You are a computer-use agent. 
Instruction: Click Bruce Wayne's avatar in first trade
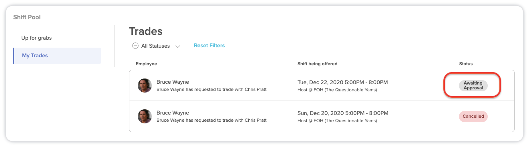coord(145,85)
